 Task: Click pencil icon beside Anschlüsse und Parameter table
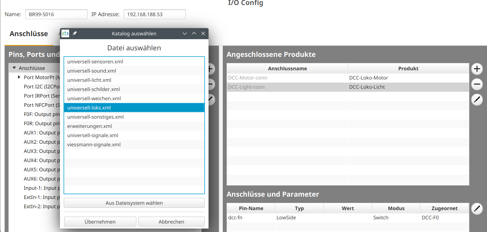click(x=477, y=209)
